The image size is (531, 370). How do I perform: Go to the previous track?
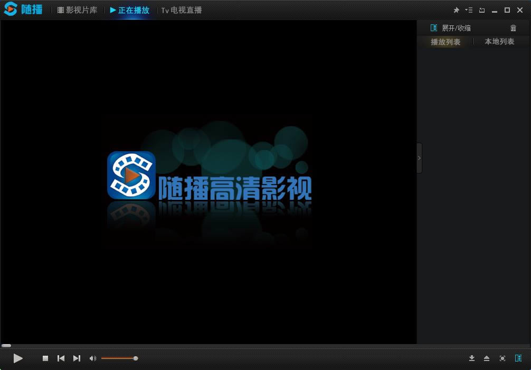pos(61,358)
